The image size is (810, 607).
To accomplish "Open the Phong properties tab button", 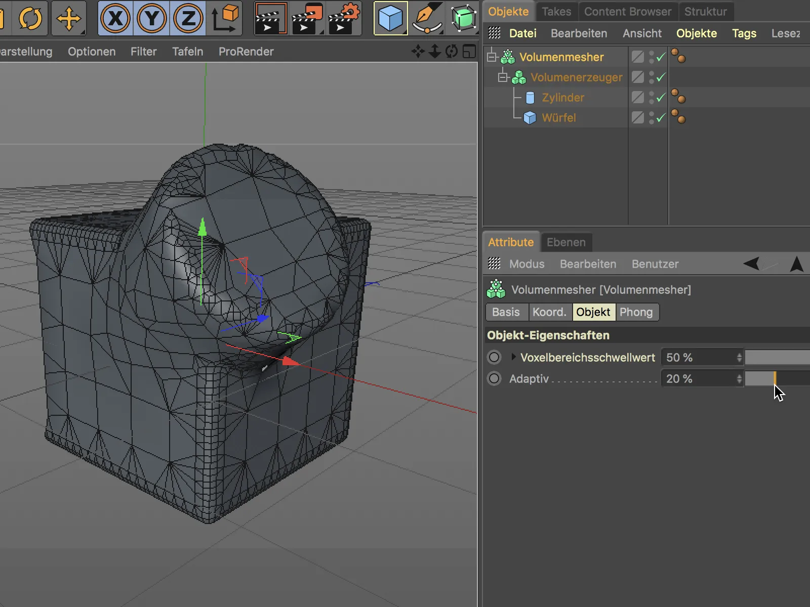I will (636, 312).
